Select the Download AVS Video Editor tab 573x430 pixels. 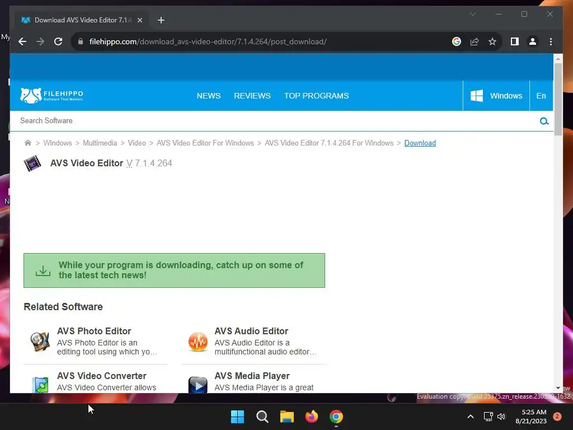[81, 20]
